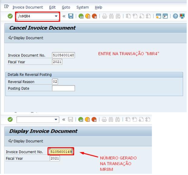Expand the /nMIR4 command field dropdown arrow
Screen dimensions: 188x175
56,16
